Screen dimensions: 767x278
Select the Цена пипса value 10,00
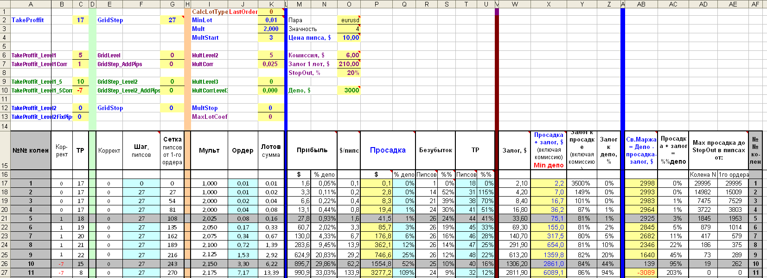point(349,37)
